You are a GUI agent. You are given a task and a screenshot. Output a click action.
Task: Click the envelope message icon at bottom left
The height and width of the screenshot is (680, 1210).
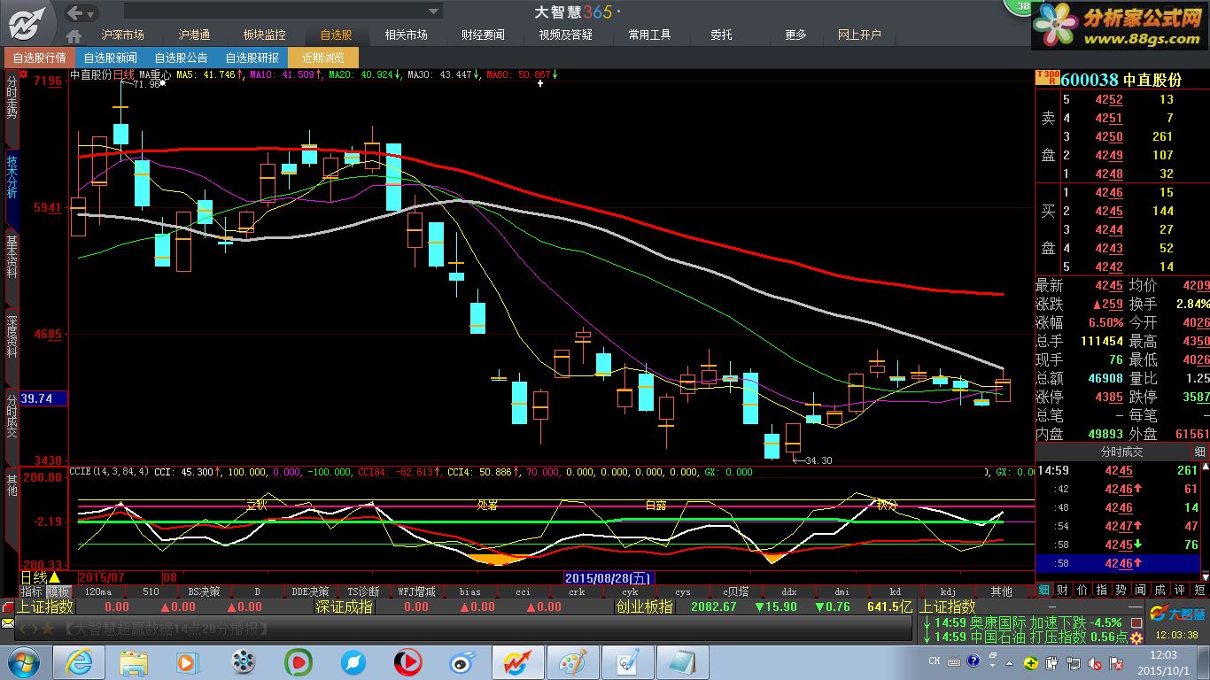coord(7,625)
